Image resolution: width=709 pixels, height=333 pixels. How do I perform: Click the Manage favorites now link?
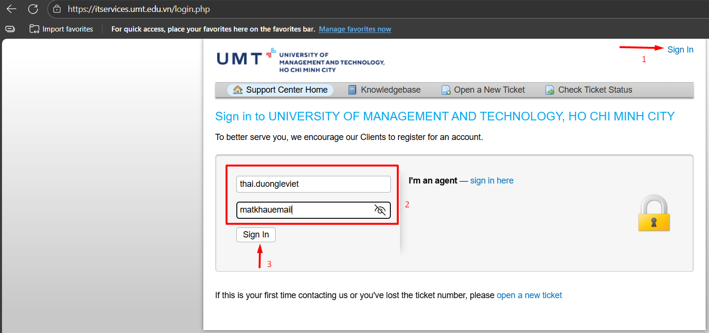click(355, 29)
